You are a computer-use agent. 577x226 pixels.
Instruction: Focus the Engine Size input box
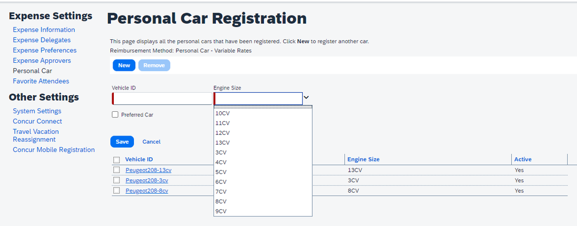[x=258, y=99]
